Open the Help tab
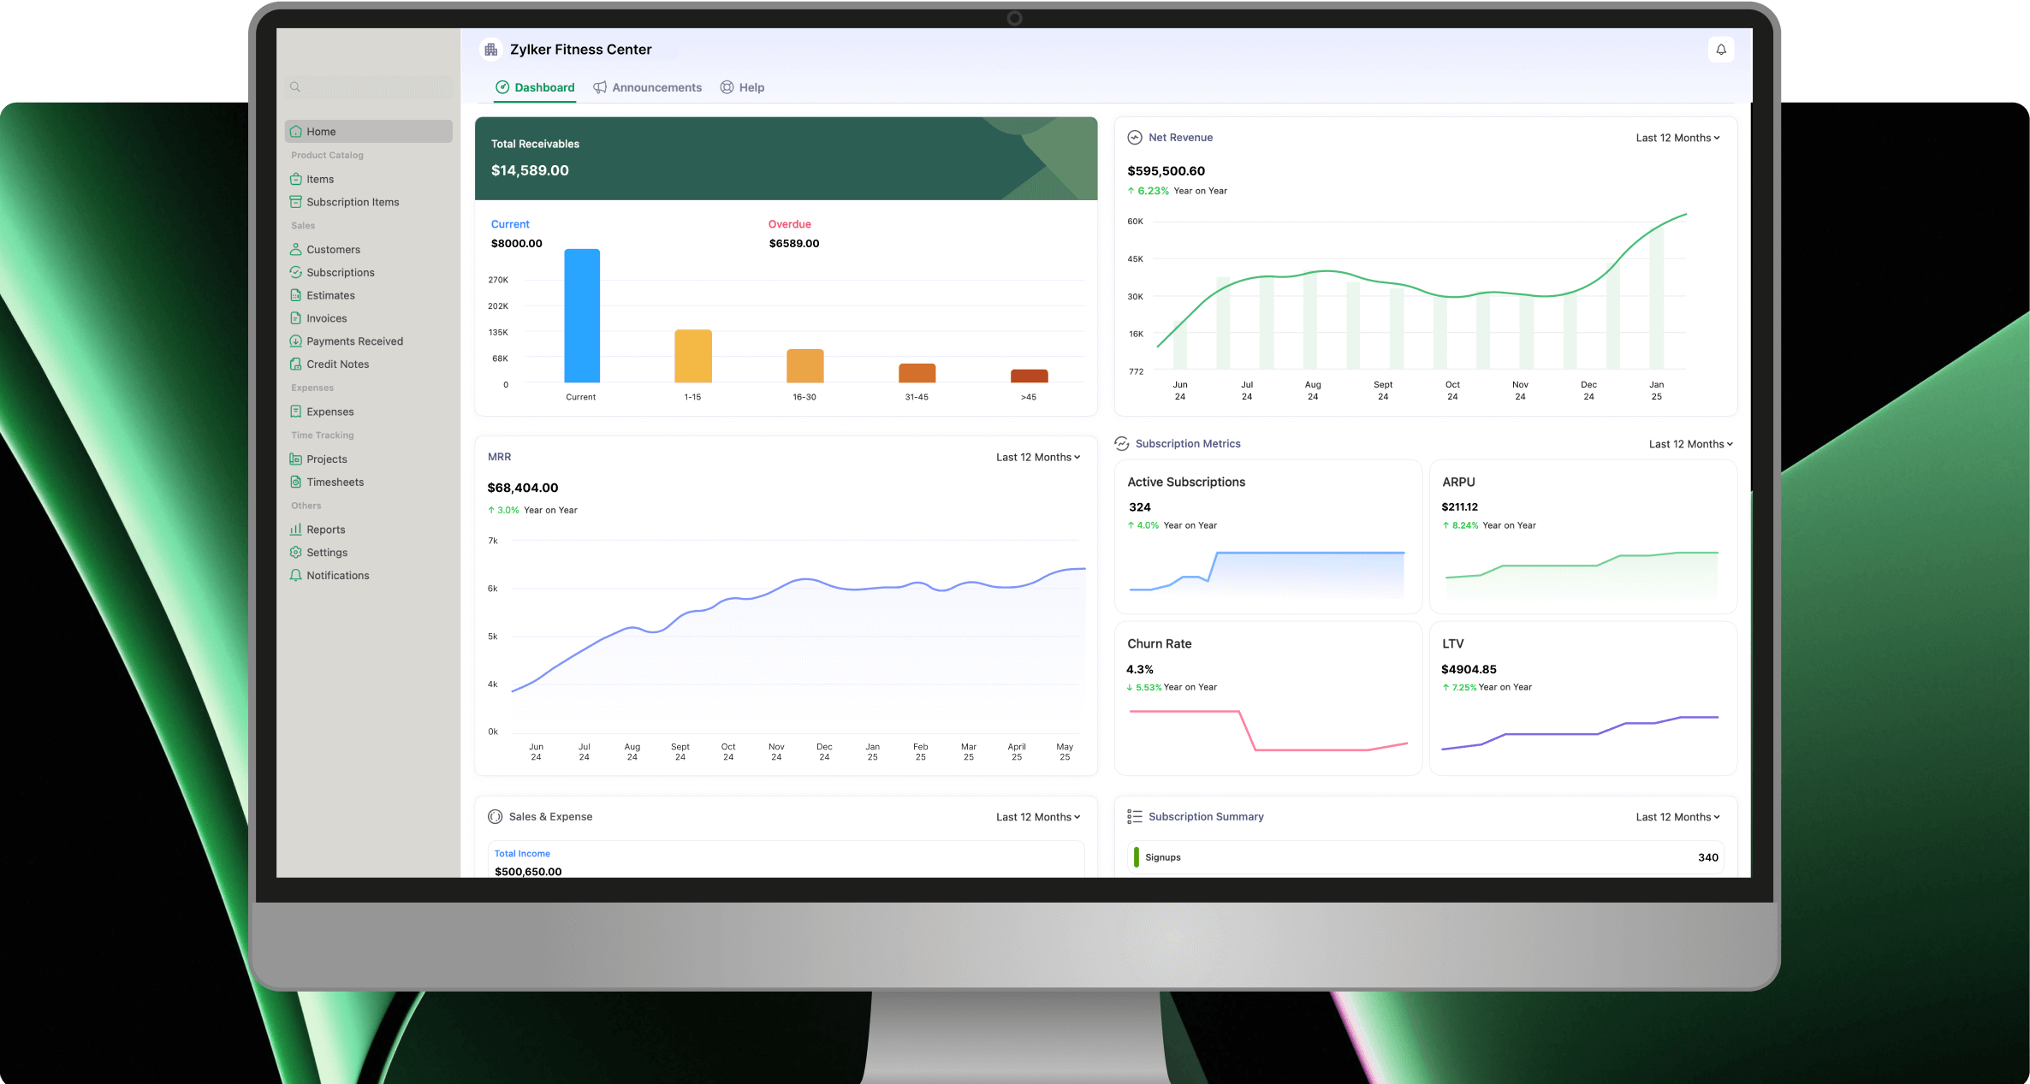 click(x=742, y=87)
